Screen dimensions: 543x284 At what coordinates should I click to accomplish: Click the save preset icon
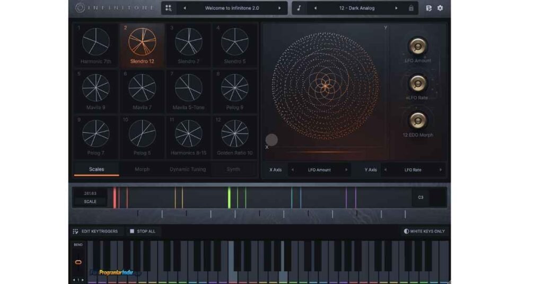point(428,8)
